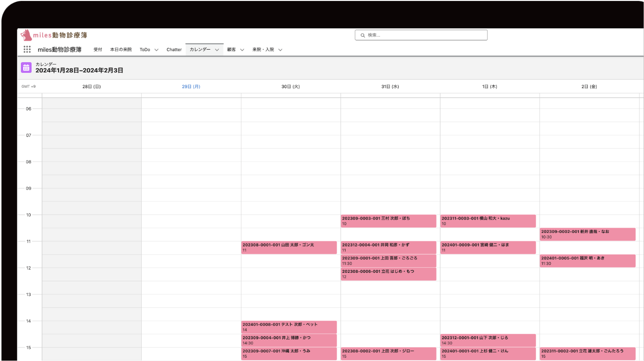The height and width of the screenshot is (361, 644).
Task: Click the 31日 (水) day header
Action: 390,86
